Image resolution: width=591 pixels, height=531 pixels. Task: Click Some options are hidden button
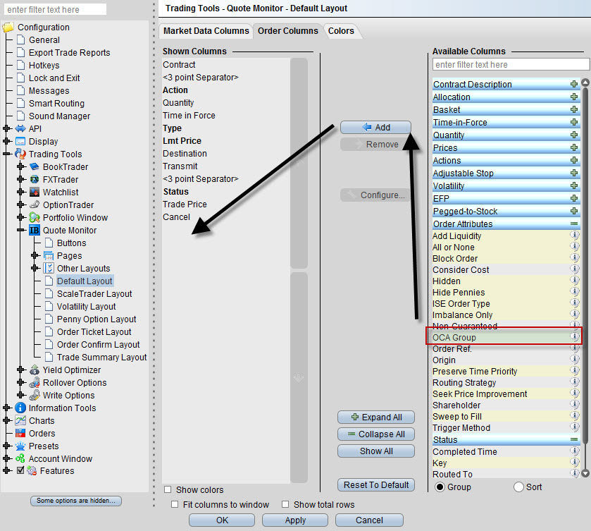(x=76, y=501)
